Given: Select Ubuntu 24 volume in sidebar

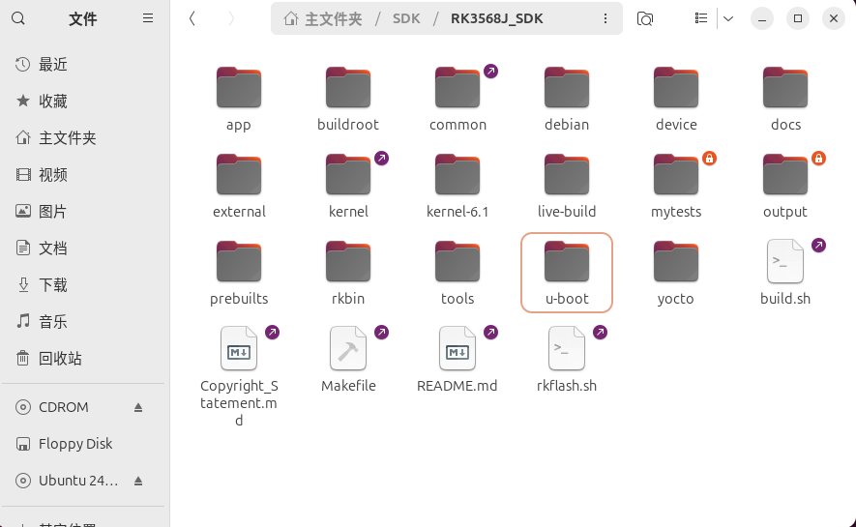Looking at the screenshot, I should pyautogui.click(x=83, y=481).
